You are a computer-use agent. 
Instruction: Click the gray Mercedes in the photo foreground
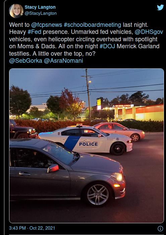point(67,172)
